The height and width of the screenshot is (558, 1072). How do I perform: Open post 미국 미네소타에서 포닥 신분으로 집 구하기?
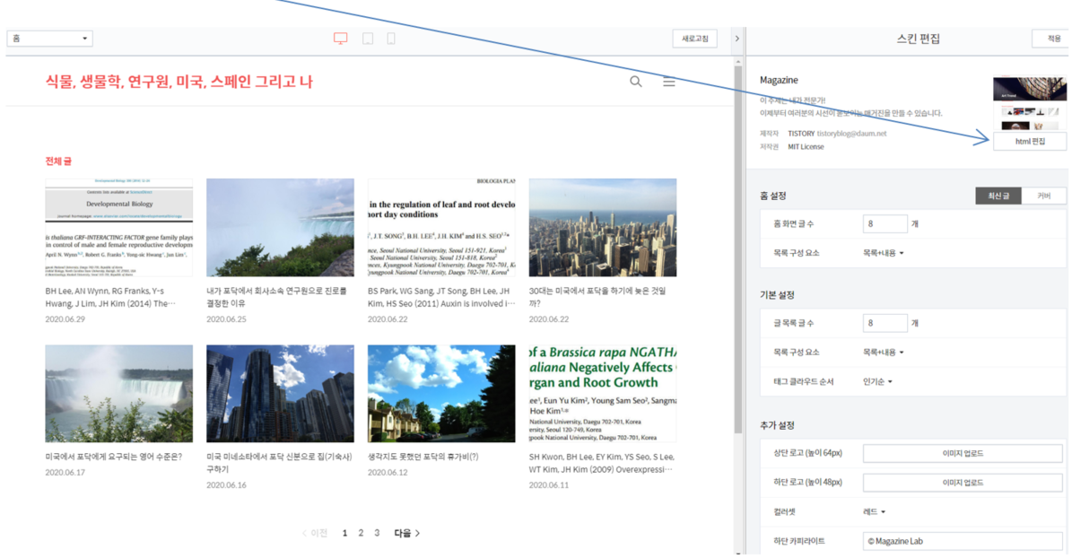point(280,462)
